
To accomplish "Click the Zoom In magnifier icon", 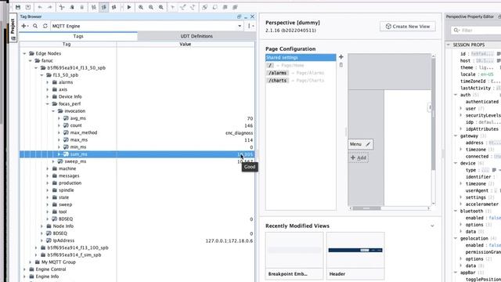I will [141, 7].
